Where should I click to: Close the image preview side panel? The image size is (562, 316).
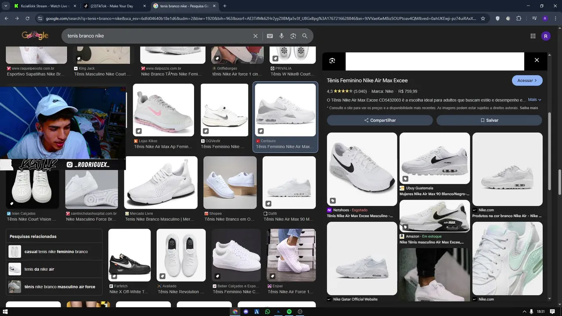tap(537, 60)
